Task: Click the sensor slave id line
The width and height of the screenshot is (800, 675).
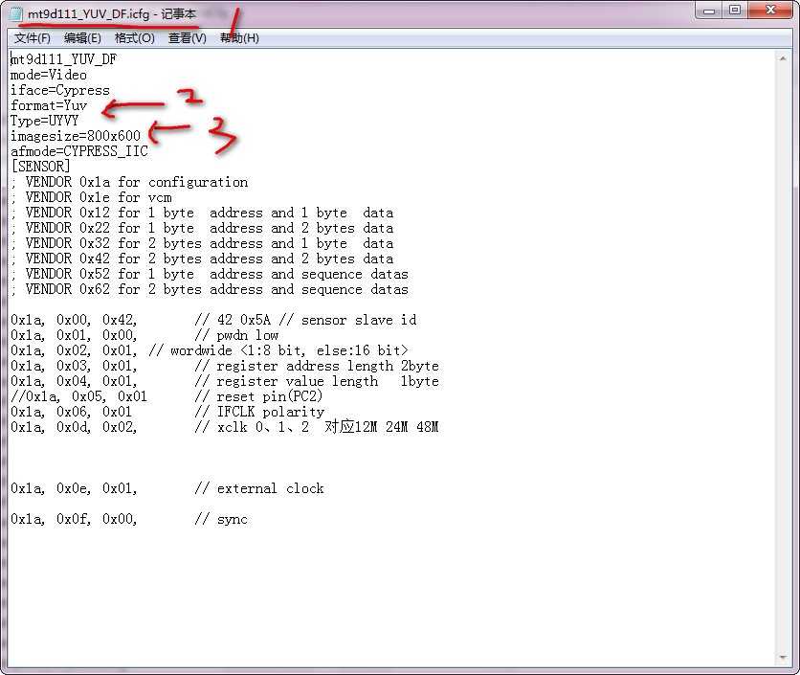Action: (x=213, y=320)
